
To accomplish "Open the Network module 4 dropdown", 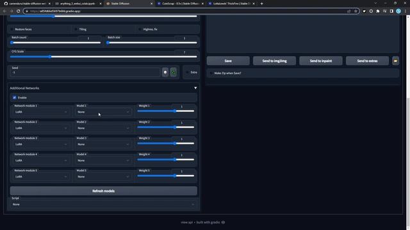I will [41, 160].
